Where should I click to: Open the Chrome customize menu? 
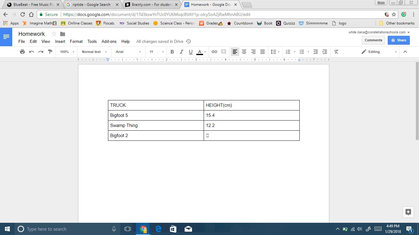tap(413, 14)
